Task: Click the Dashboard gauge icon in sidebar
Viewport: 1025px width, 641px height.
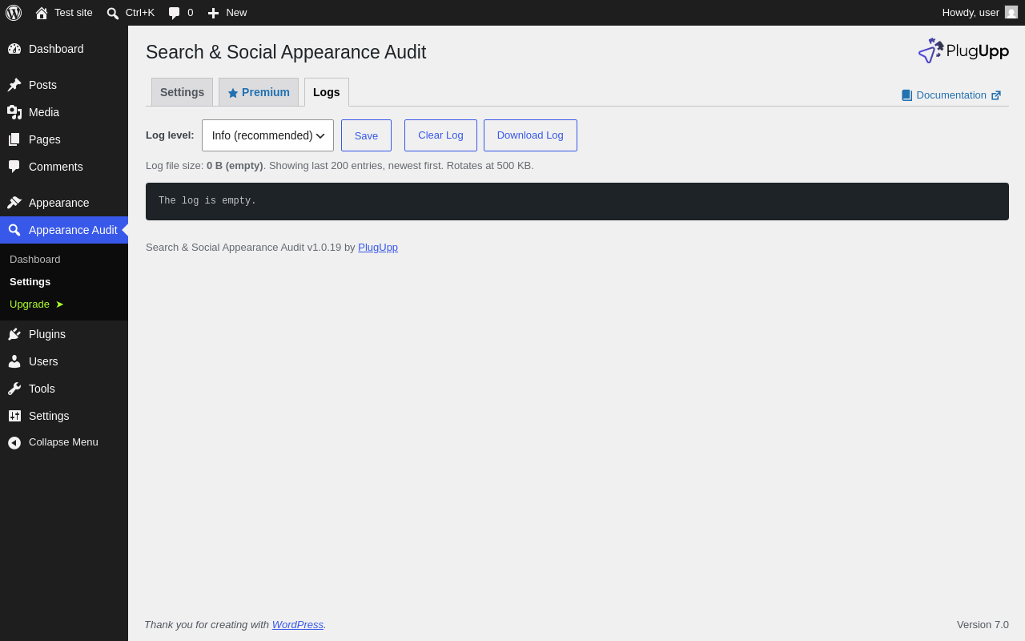Action: tap(14, 49)
